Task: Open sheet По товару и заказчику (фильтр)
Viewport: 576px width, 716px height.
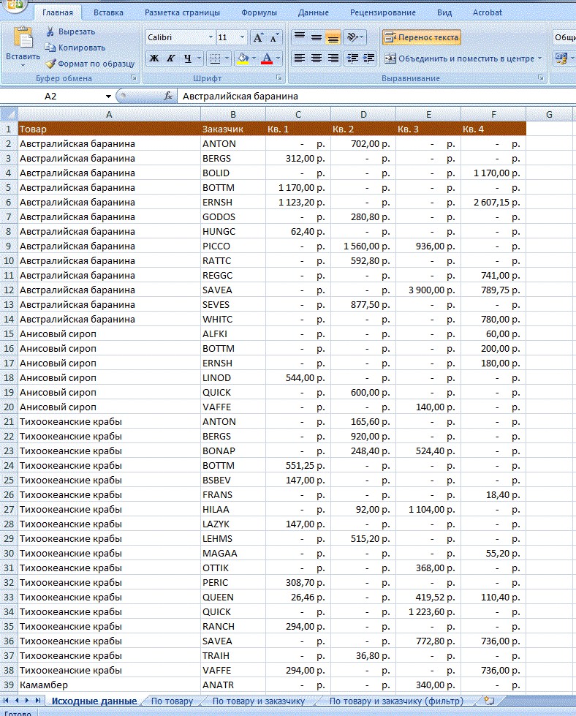Action: click(x=396, y=701)
